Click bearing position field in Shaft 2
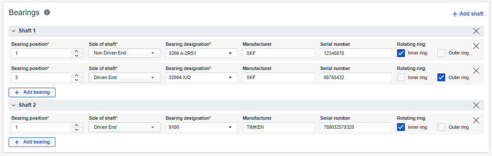 tap(41, 127)
